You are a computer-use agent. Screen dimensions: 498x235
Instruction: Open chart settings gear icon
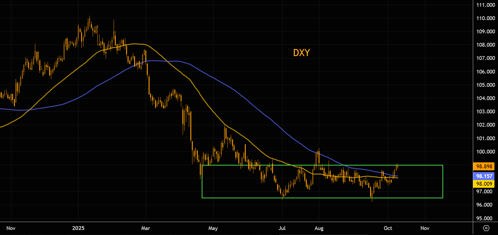click(x=486, y=228)
